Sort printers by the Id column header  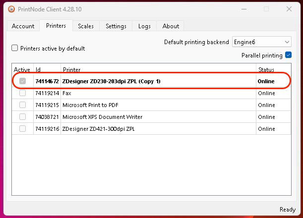[47, 69]
